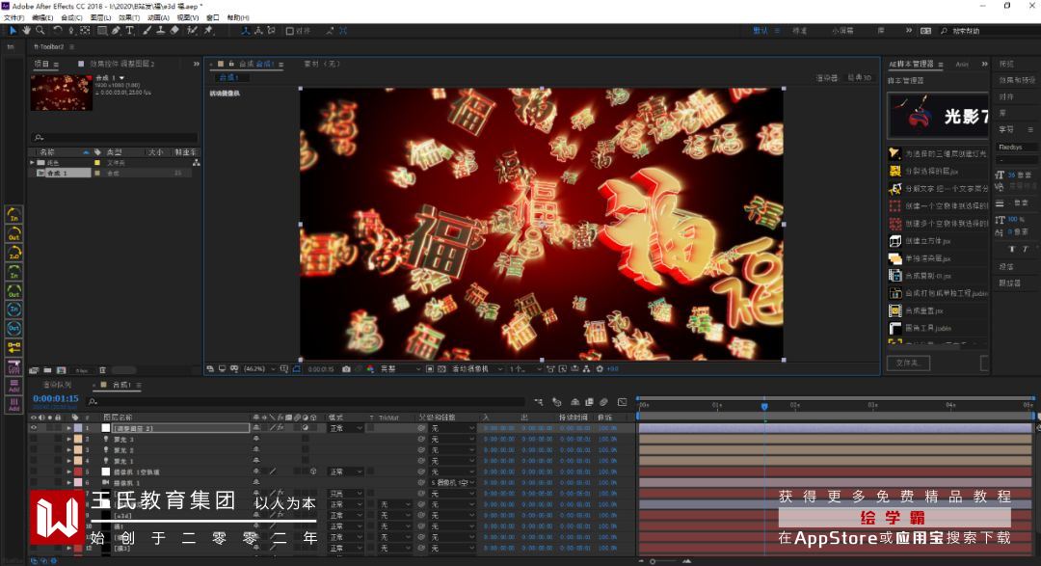Select the Zoom magnifier tool
The height and width of the screenshot is (566, 1041).
pos(40,30)
